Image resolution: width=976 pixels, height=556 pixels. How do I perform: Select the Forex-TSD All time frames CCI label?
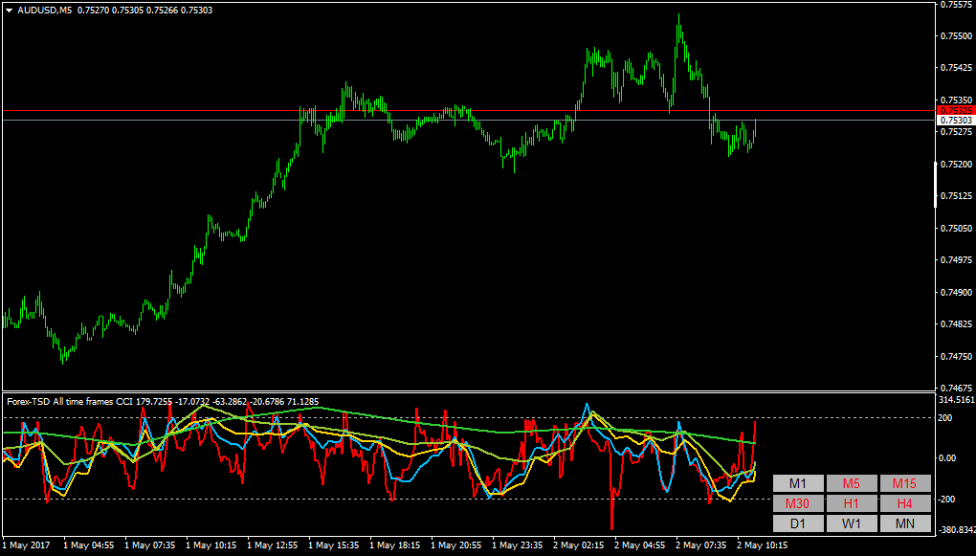point(65,402)
